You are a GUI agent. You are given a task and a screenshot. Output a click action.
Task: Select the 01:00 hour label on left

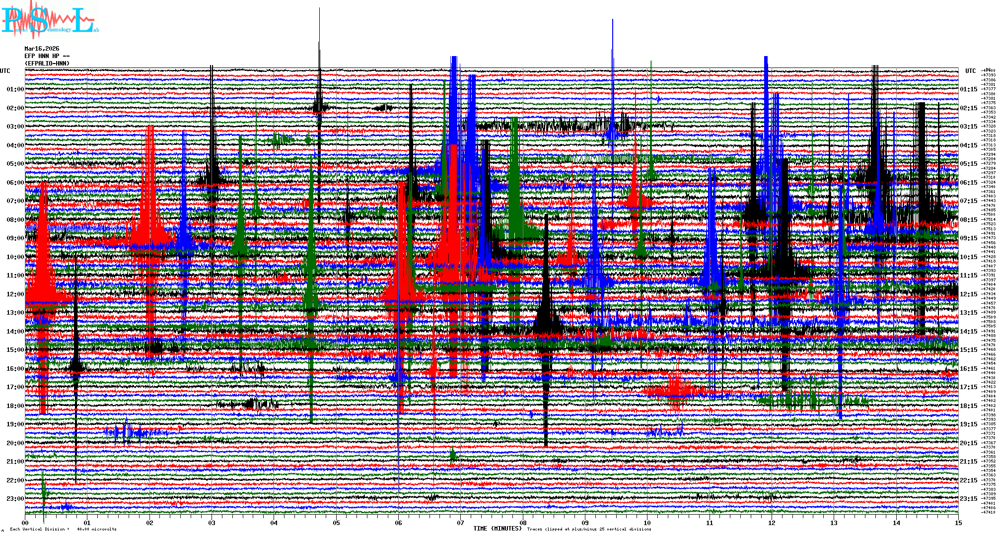[15, 89]
